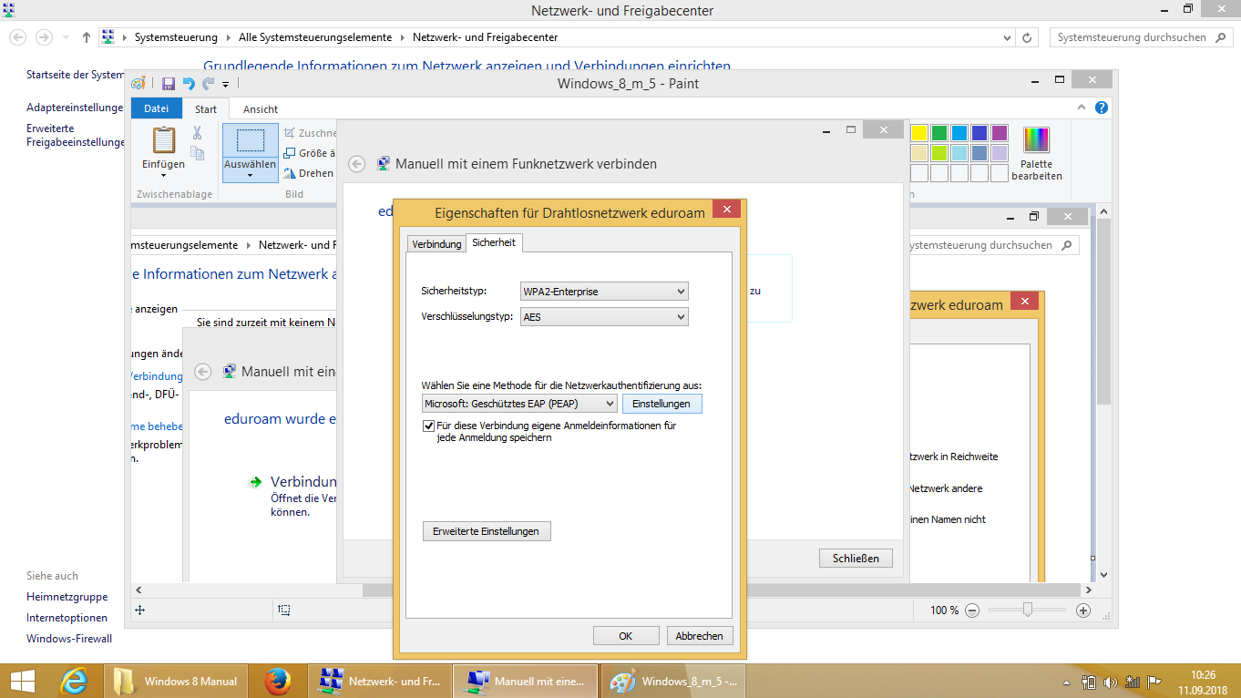
Task: Open the Sicherheitstyp dropdown
Action: point(603,292)
